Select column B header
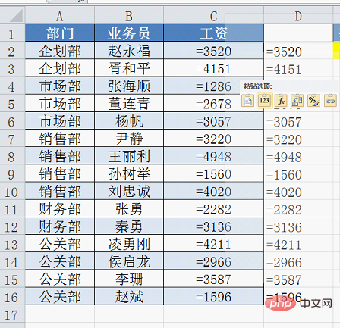Screen dimensions: 340x328 129,16
